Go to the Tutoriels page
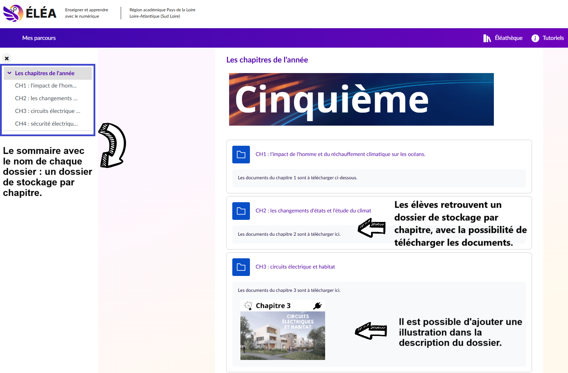 click(x=553, y=38)
